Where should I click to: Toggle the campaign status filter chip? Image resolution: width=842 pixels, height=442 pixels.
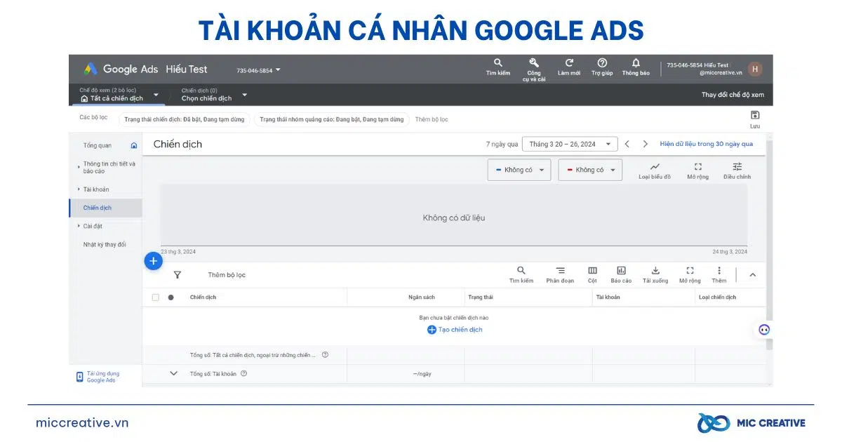pyautogui.click(x=184, y=119)
